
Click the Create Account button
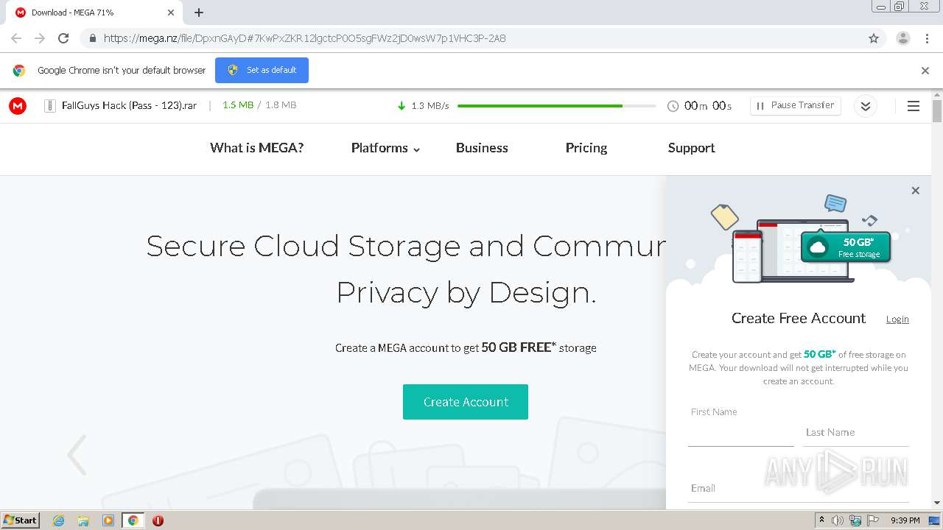(x=466, y=402)
